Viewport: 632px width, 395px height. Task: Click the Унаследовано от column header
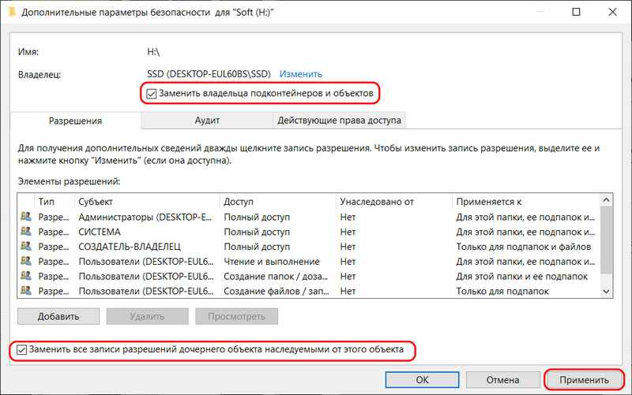click(x=393, y=202)
